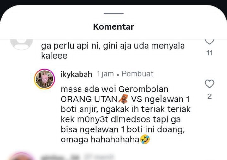Open the grey default avatar of the top commenter
This screenshot has height=160, width=227.
(21, 45)
